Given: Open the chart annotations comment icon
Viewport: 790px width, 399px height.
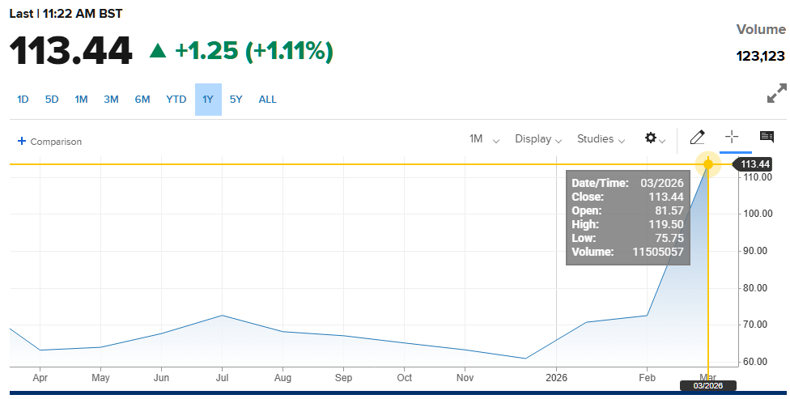Looking at the screenshot, I should tap(767, 138).
